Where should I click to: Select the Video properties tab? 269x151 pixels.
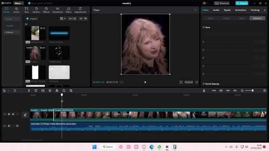coord(206,10)
